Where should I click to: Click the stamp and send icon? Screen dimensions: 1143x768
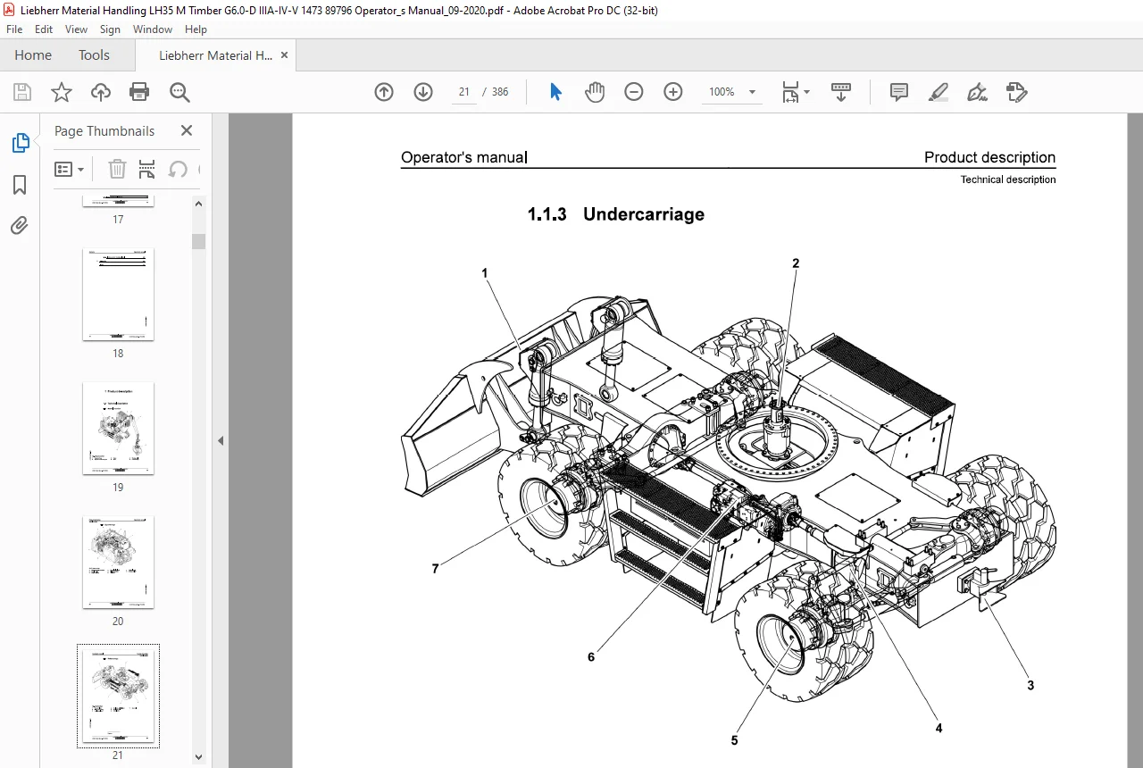[1016, 92]
